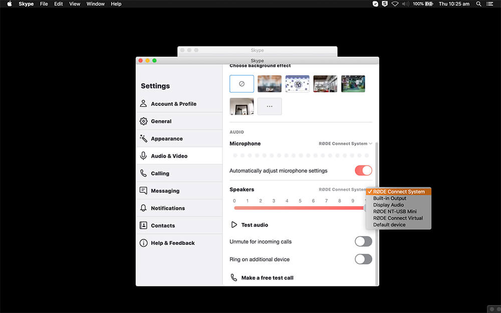Image resolution: width=501 pixels, height=313 pixels.
Task: Choose the green hall background thumbnail
Action: coord(353,84)
